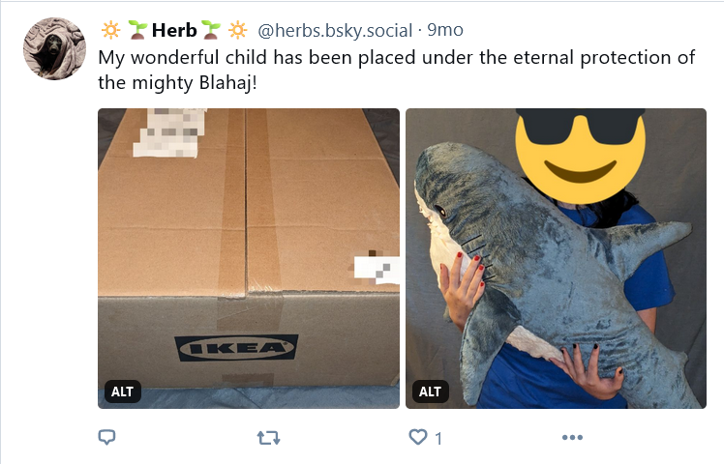Repost this post with the arrows icon
Viewport: 724px width, 464px height.
click(268, 437)
